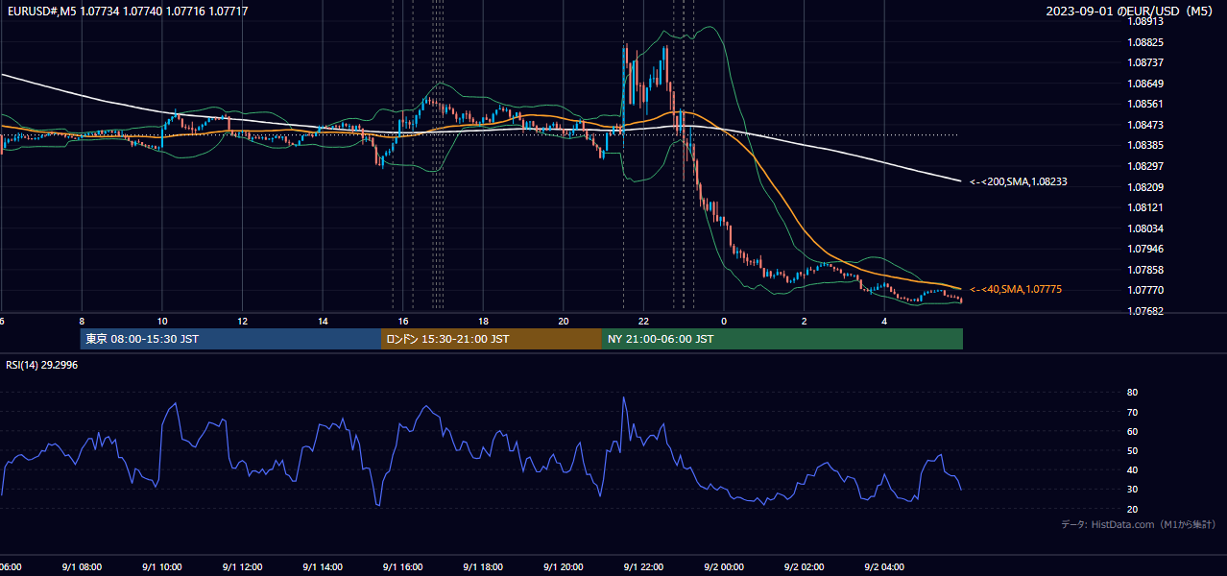Click the RSI 80 level axis label
Screen dimensions: 1227x576
[x=1132, y=393]
